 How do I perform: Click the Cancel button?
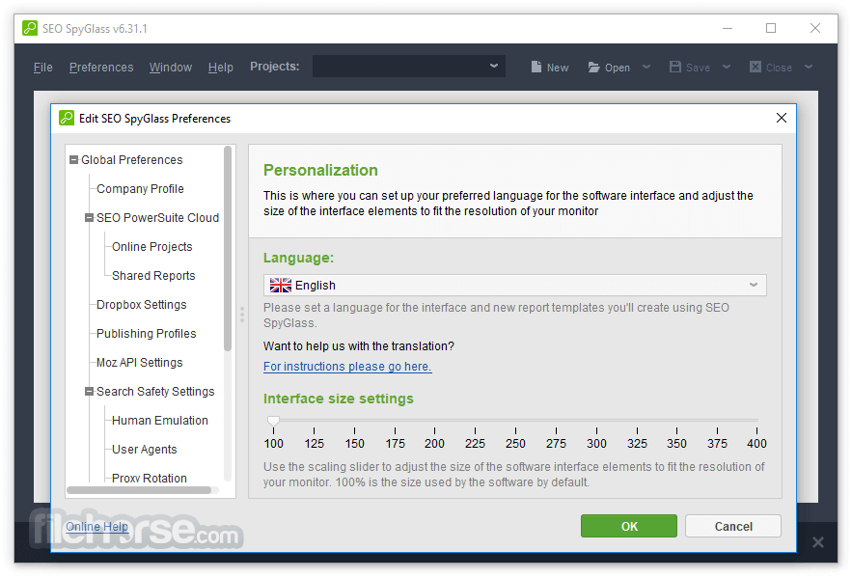click(733, 526)
